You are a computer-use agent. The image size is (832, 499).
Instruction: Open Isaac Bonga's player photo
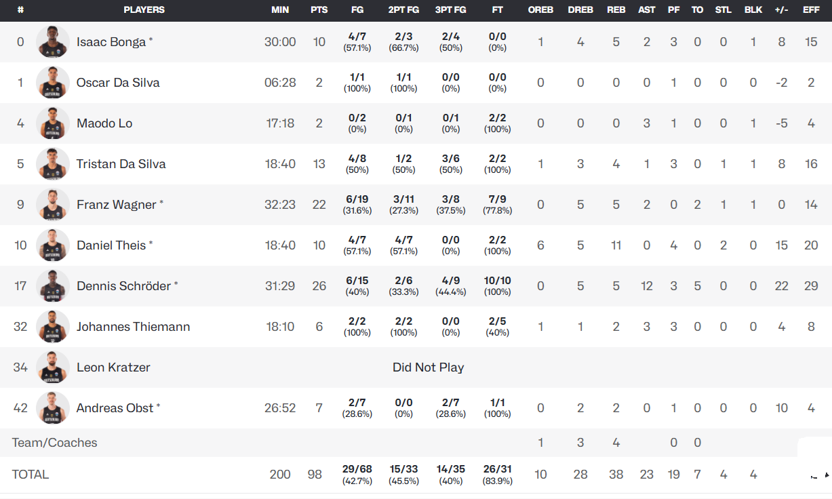point(53,42)
